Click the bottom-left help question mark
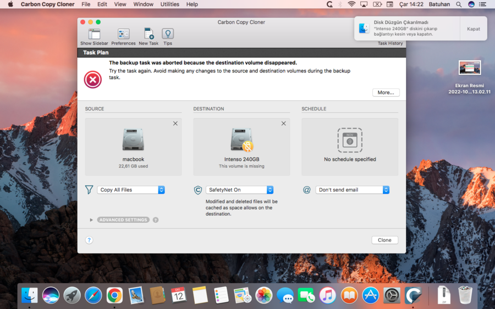 (x=89, y=240)
